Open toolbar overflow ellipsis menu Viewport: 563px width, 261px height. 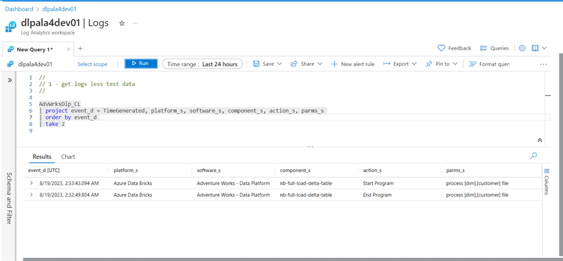(544, 64)
